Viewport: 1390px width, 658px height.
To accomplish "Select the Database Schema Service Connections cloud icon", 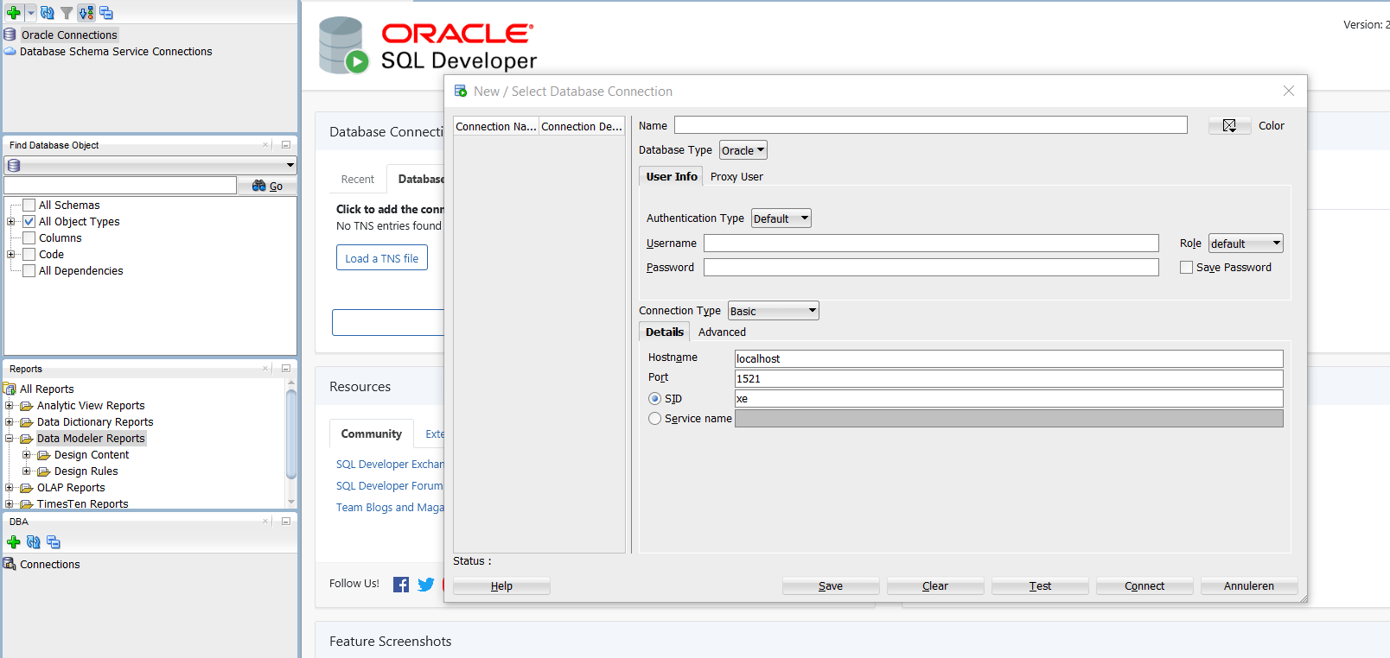I will [x=10, y=51].
